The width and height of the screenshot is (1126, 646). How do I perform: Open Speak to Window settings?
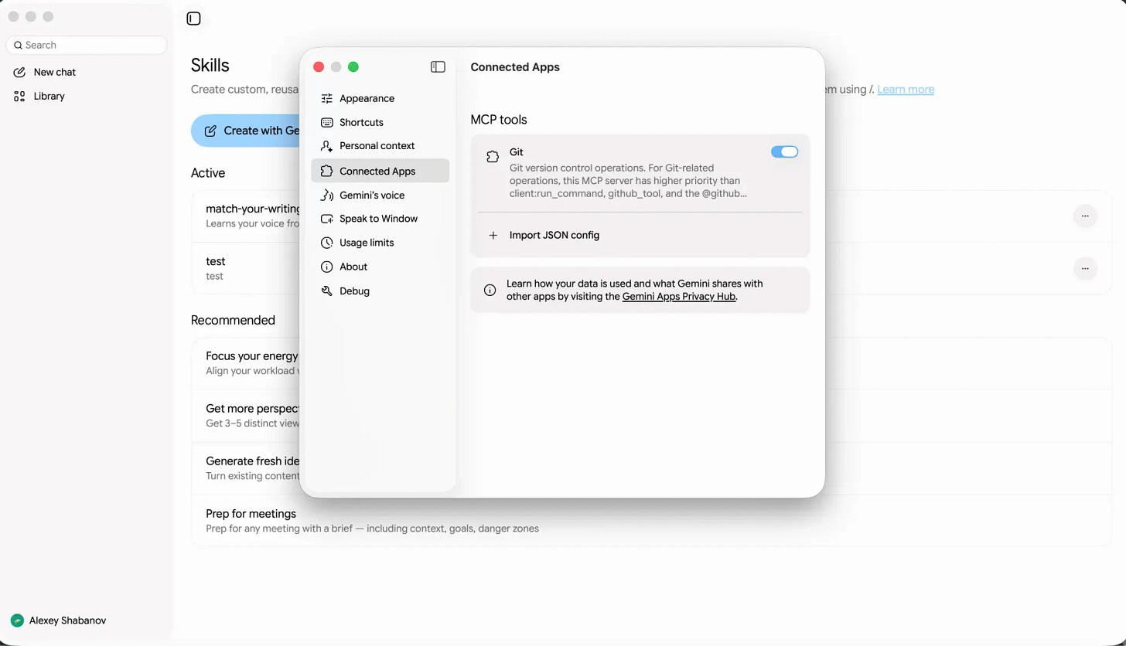click(380, 219)
